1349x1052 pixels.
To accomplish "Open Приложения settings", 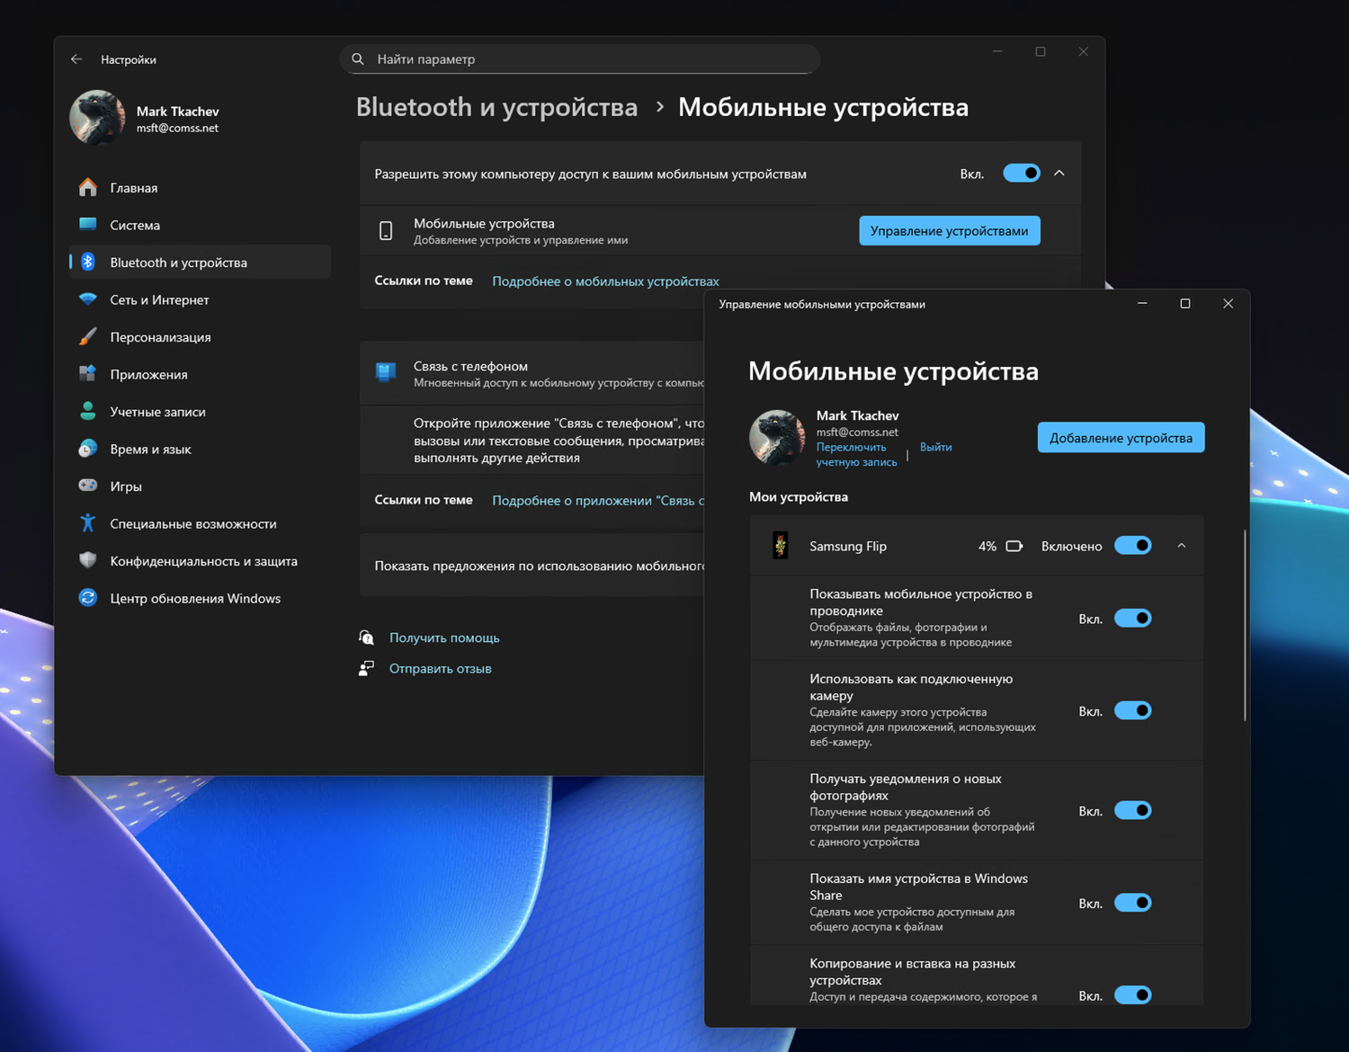I will click(x=200, y=374).
